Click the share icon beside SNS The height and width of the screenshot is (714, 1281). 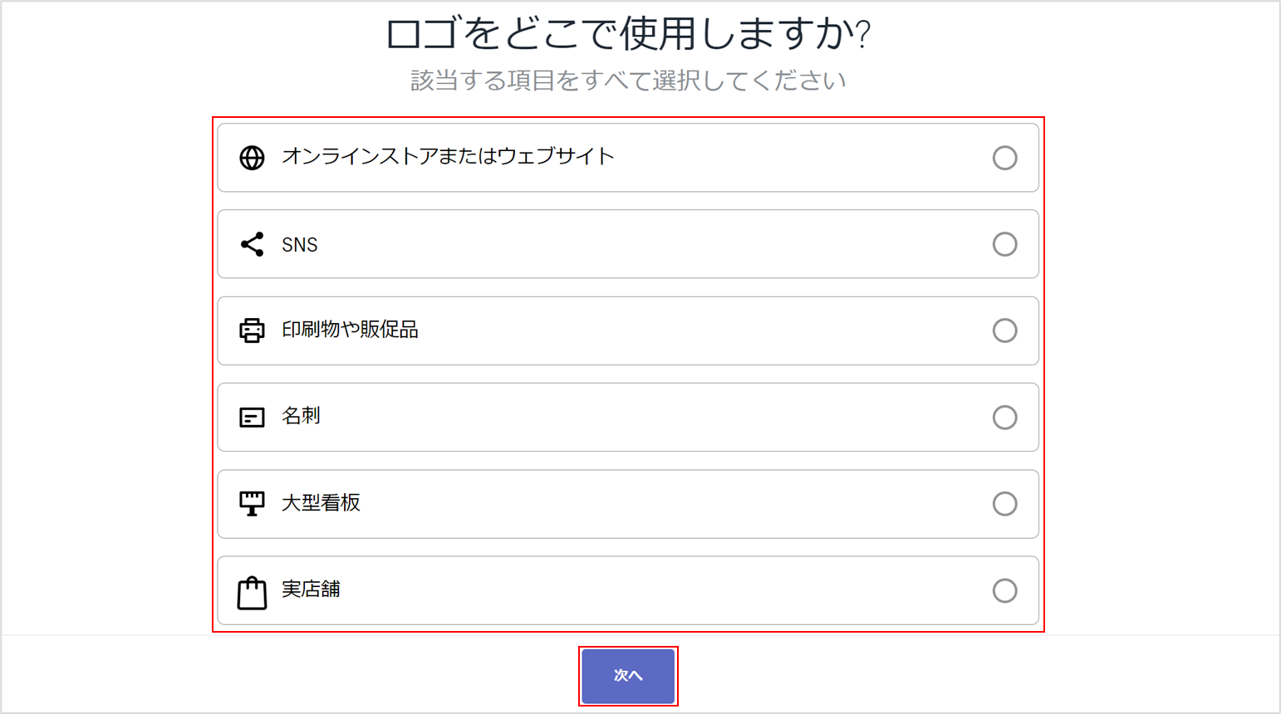pos(252,244)
